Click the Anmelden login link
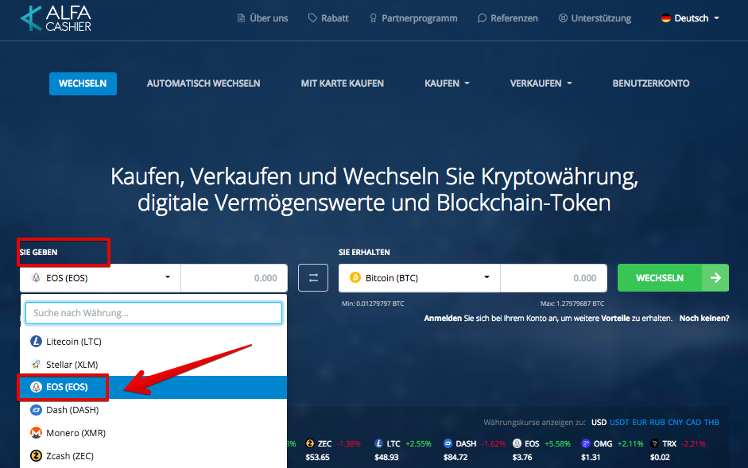The width and height of the screenshot is (748, 468). tap(443, 318)
